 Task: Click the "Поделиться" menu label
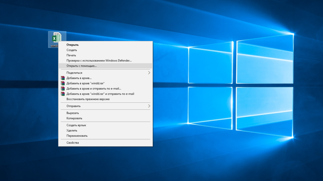[74, 73]
